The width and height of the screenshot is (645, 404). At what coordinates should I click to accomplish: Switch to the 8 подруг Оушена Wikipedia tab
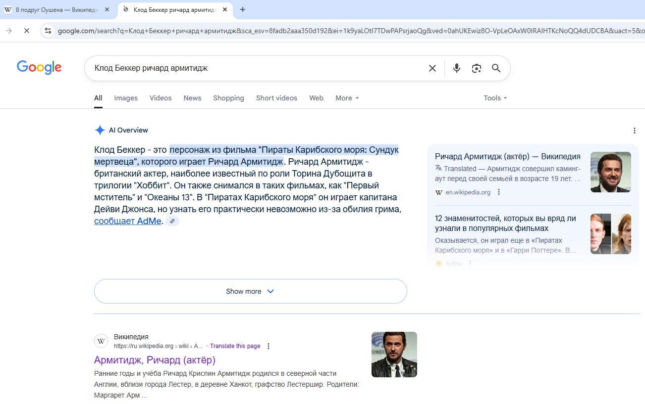57,9
